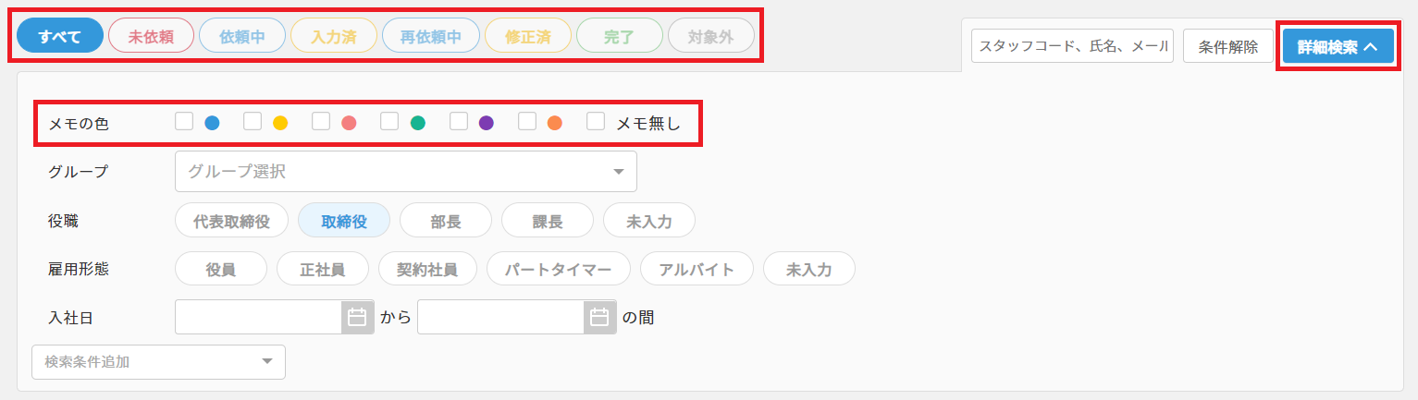Enable the purple memo color checkbox
The height and width of the screenshot is (400, 1418).
click(x=458, y=121)
